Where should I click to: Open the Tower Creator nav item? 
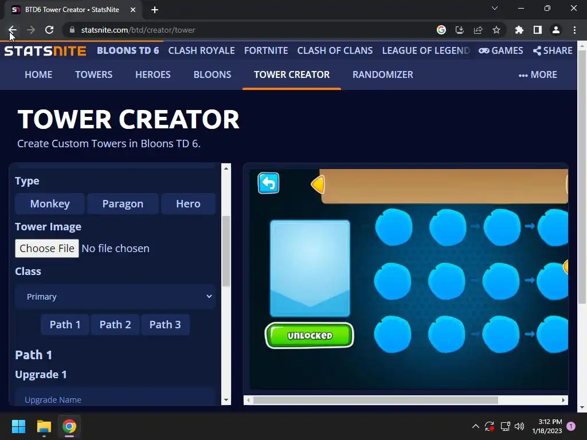click(x=292, y=74)
